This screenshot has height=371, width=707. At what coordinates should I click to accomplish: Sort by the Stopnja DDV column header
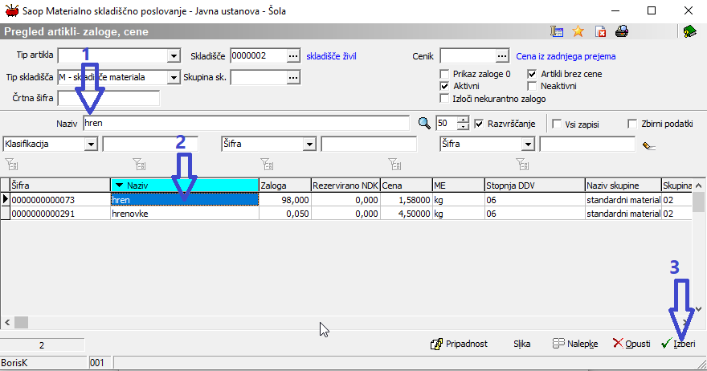[x=535, y=185]
